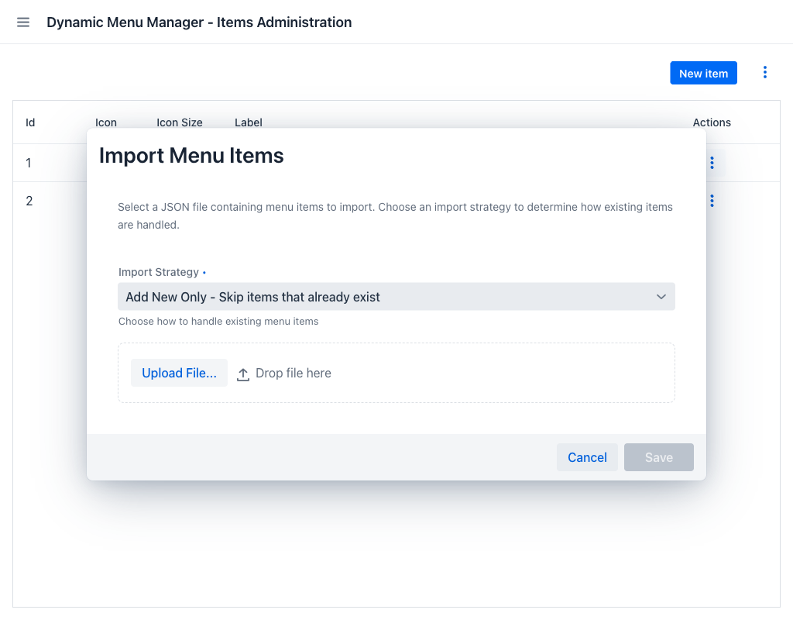This screenshot has width=793, height=620.
Task: Click the Import Menu Items heading
Action: pyautogui.click(x=191, y=155)
